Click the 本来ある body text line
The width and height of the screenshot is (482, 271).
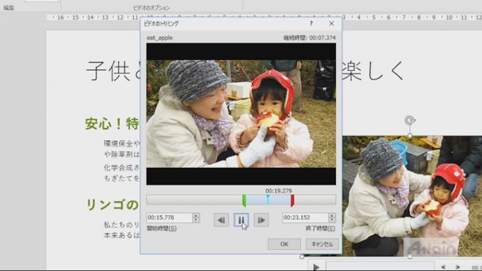pyautogui.click(x=121, y=235)
